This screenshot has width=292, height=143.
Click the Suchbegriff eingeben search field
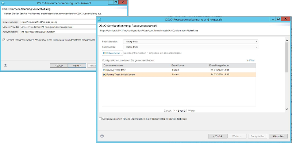coord(190,53)
